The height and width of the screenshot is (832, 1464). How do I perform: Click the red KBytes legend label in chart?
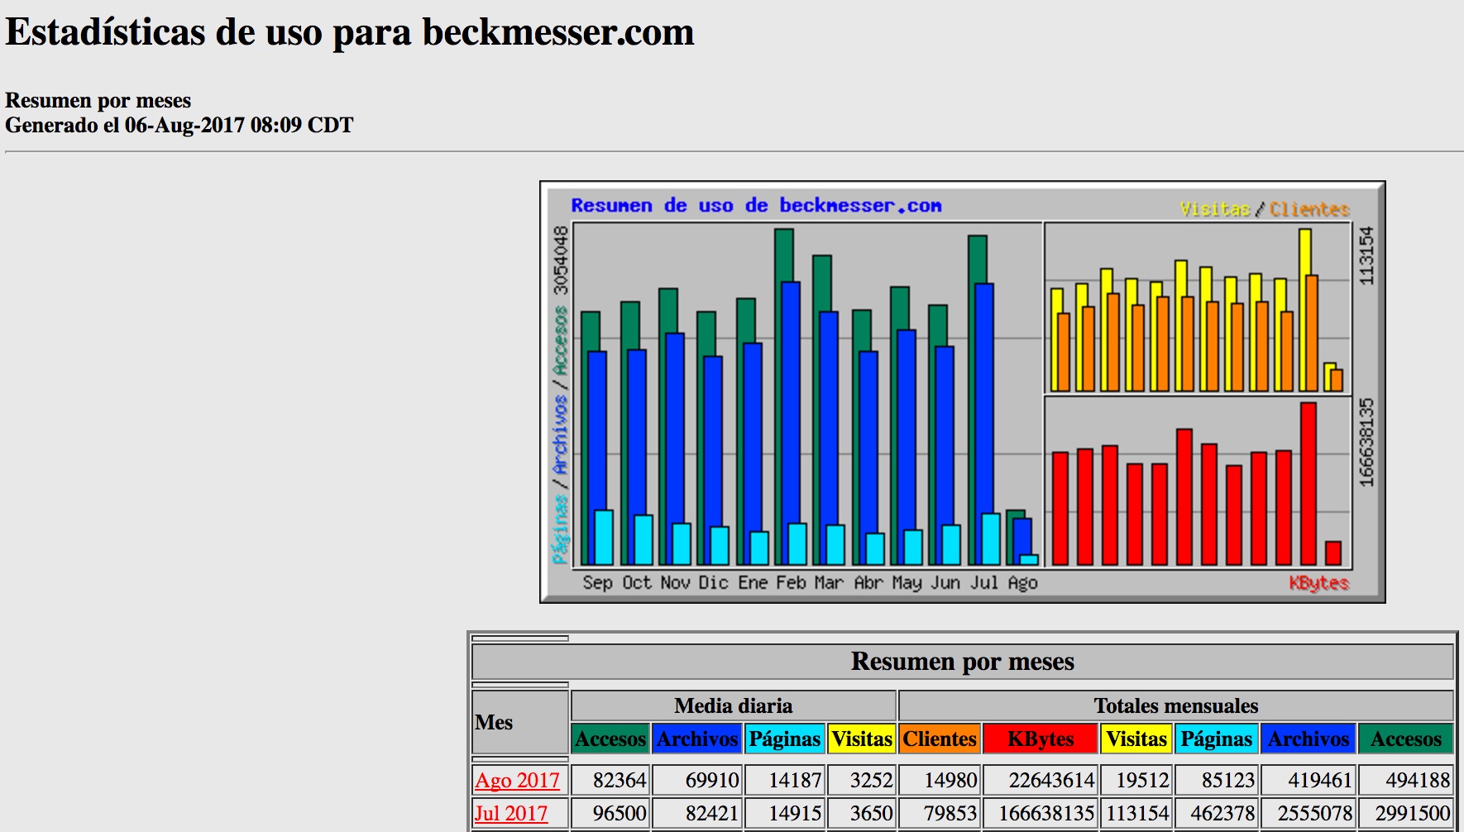point(1318,583)
